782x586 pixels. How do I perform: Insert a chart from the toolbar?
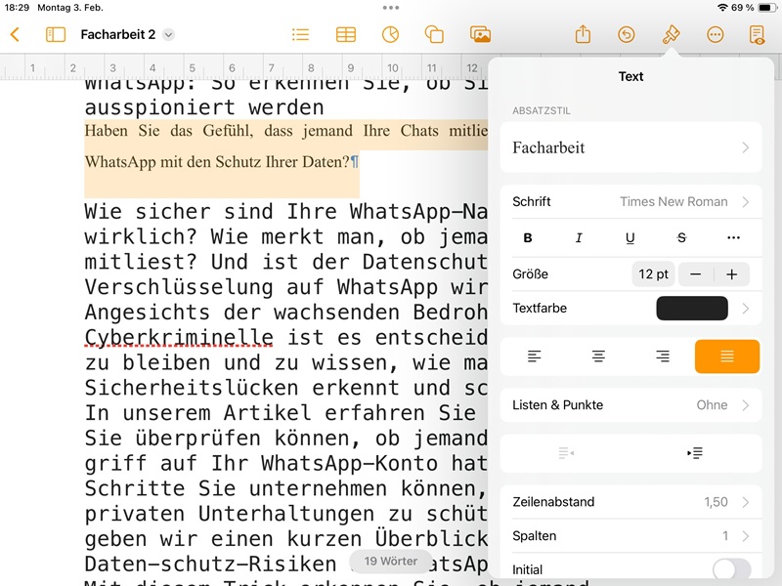coord(390,34)
